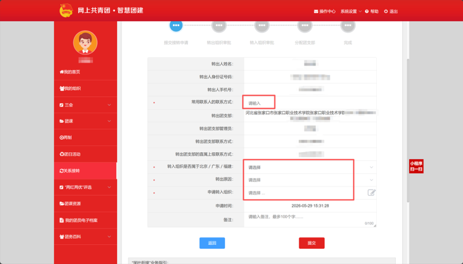This screenshot has height=264, width=463.
Task: Open 我的团员电子档案 sidebar item
Action: click(85, 220)
